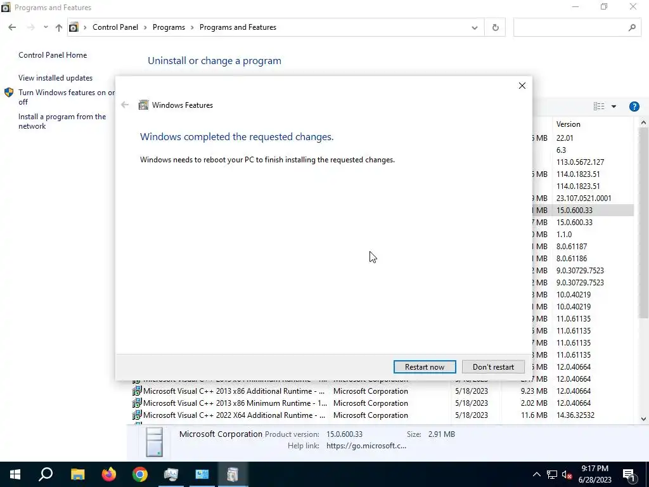This screenshot has height=487, width=649.
Task: Select Visual C++ 2022 X64 Additional Runtime row
Action: tap(383, 415)
